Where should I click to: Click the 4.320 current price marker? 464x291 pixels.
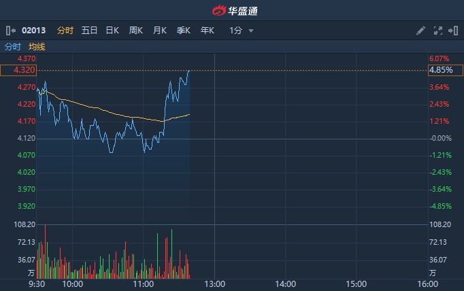click(18, 70)
